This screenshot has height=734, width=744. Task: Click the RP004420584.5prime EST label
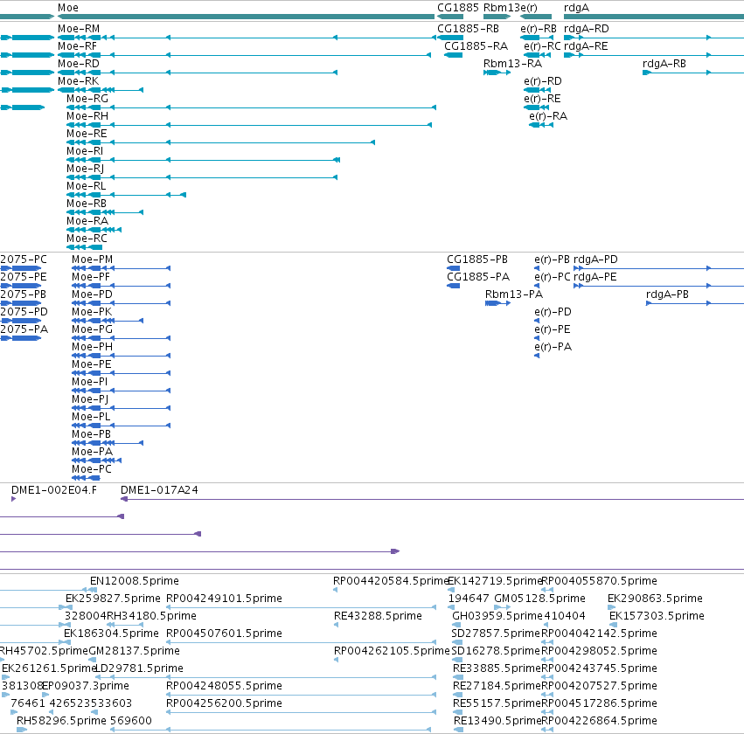point(391,581)
